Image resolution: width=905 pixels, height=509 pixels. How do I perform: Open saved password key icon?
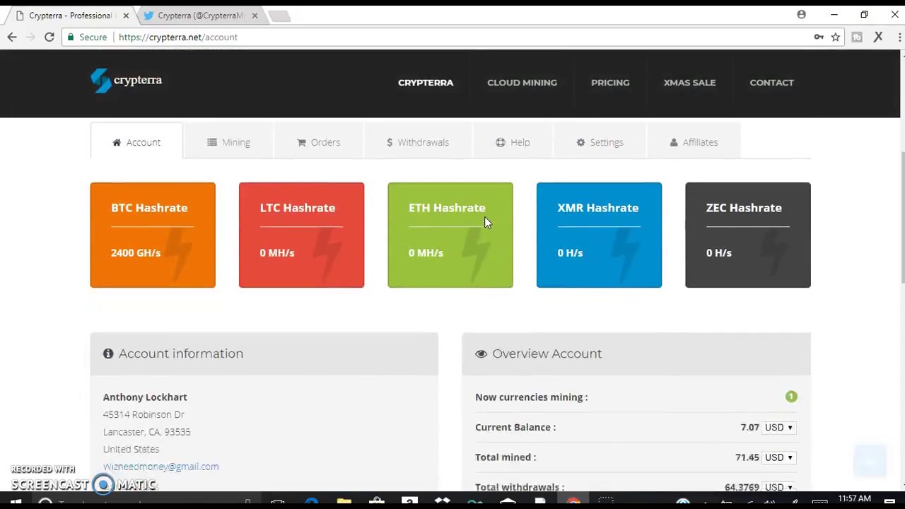click(x=819, y=37)
